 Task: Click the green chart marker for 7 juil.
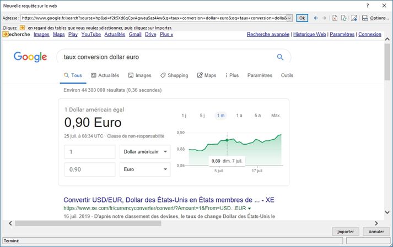[x=227, y=140]
